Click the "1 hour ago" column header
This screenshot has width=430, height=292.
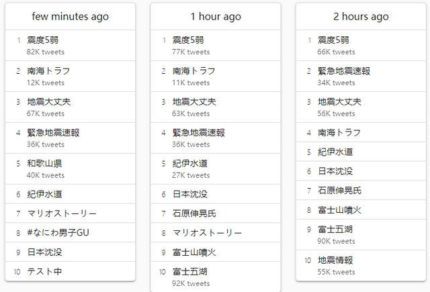(215, 17)
